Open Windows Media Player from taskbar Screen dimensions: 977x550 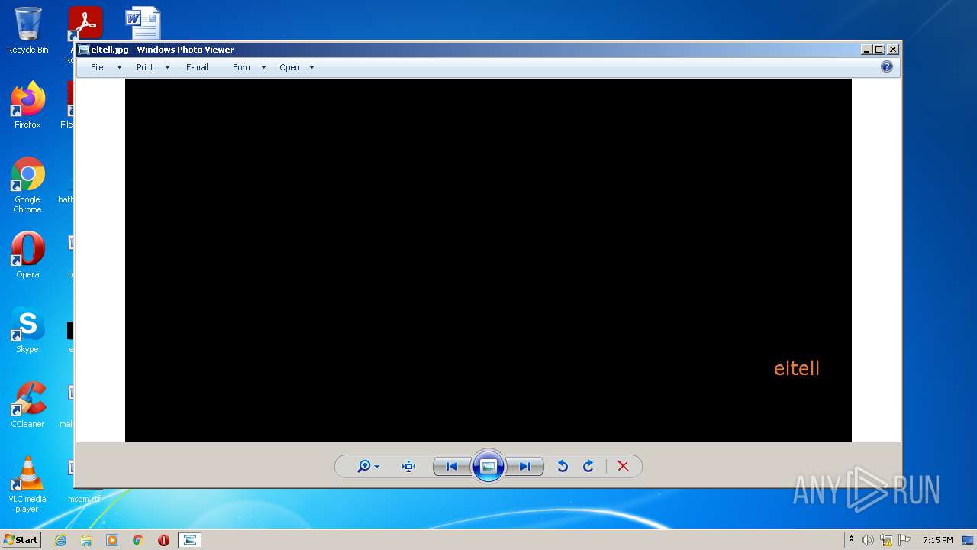coord(112,540)
